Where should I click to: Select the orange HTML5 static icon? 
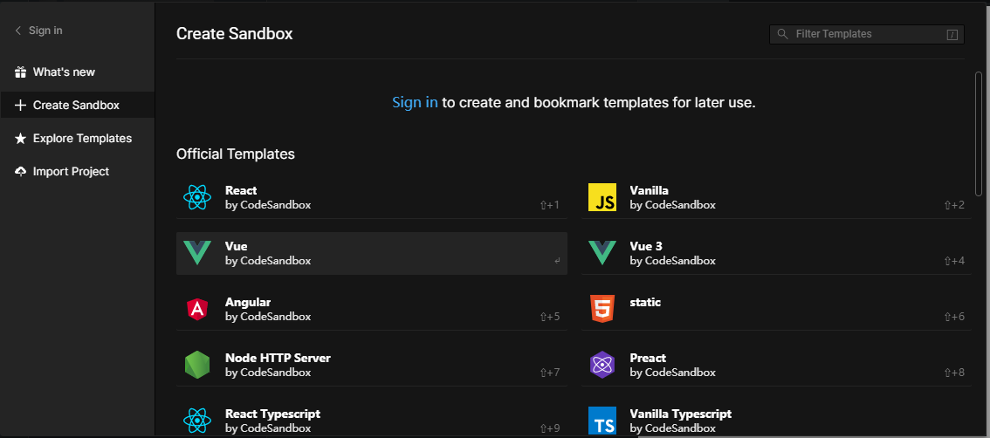(602, 309)
